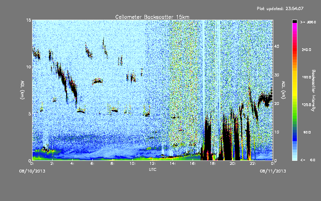This screenshot has width=321, height=201.
Task: Click the '18:' hour tick label
Action: 213,164
